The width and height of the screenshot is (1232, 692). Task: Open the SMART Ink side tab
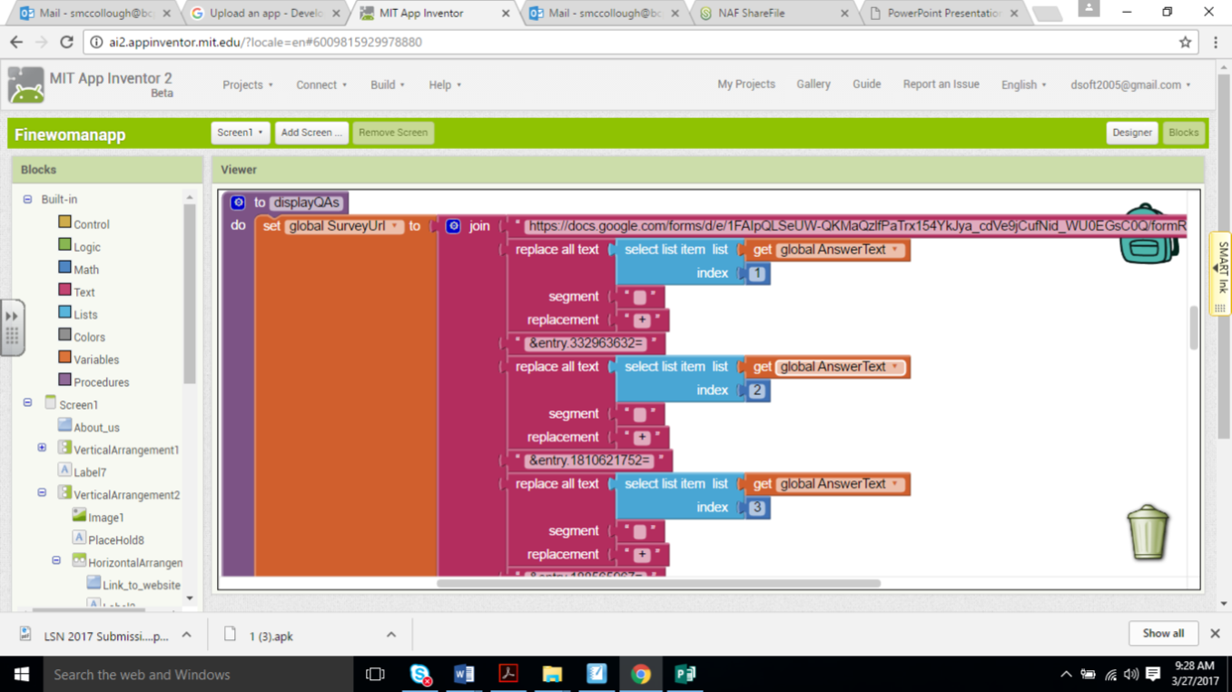[x=1222, y=275]
